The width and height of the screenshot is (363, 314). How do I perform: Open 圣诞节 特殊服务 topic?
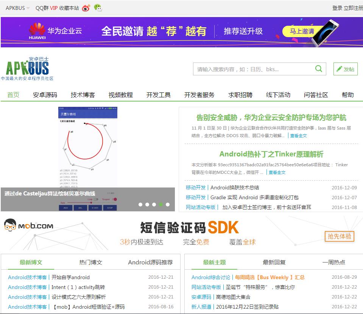(x=260, y=287)
